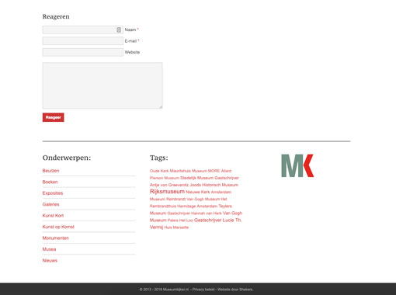This screenshot has width=396, height=295.
Task: Open the Monumenten topic
Action: tap(56, 238)
